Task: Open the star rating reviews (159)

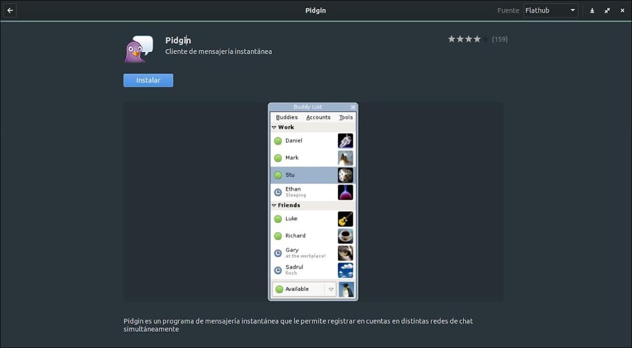Action: pos(478,39)
